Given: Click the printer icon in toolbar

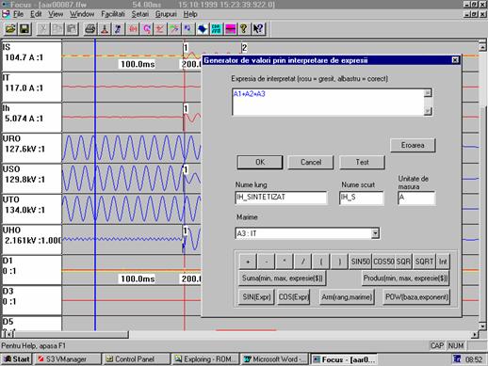Looking at the screenshot, I should coord(90,29).
